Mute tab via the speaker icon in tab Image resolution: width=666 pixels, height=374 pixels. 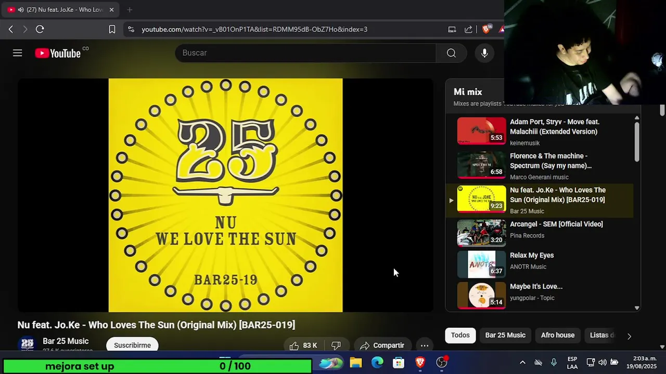pyautogui.click(x=20, y=10)
